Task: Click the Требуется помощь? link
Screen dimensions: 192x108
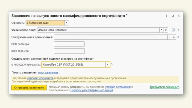Action: [x=164, y=87]
